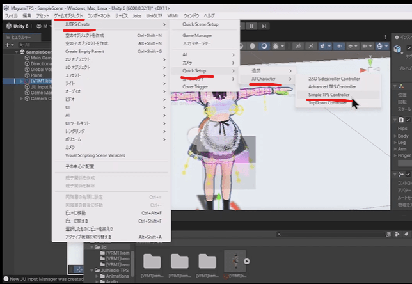
Task: Toggle the scene debug draw icon
Action: pos(275,46)
